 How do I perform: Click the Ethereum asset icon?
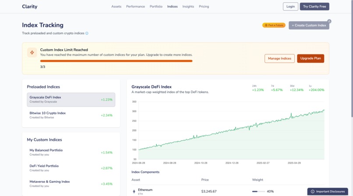(134, 192)
